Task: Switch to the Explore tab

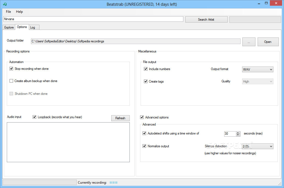Action: click(9, 27)
